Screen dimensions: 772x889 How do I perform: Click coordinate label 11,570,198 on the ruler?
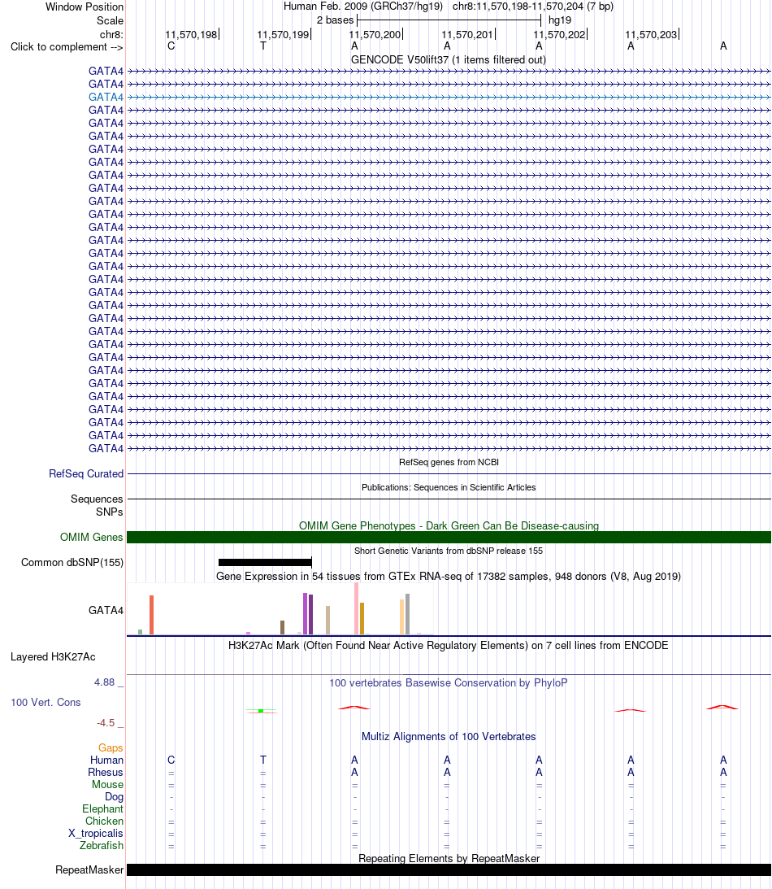pyautogui.click(x=192, y=35)
